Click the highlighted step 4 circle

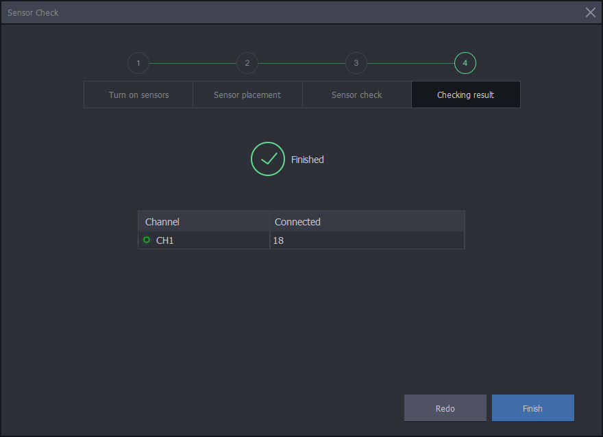point(465,63)
